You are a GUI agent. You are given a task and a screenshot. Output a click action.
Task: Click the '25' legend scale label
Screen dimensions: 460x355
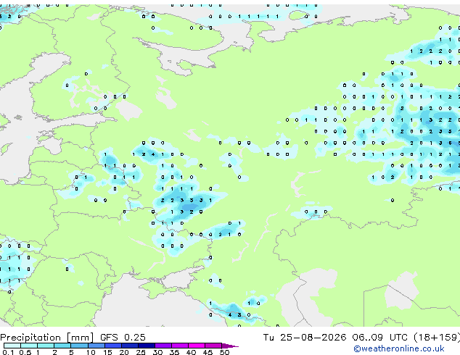tap(141, 352)
